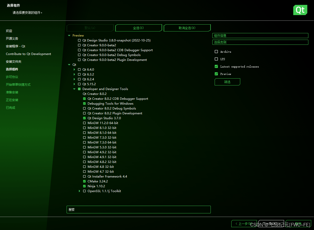Select 开源义务 step in sidebar
This screenshot has height=230, width=314.
point(12,39)
